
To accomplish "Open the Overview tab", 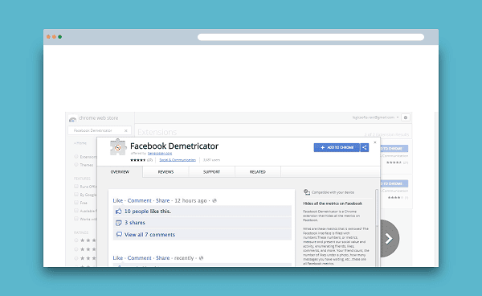I will [x=120, y=172].
